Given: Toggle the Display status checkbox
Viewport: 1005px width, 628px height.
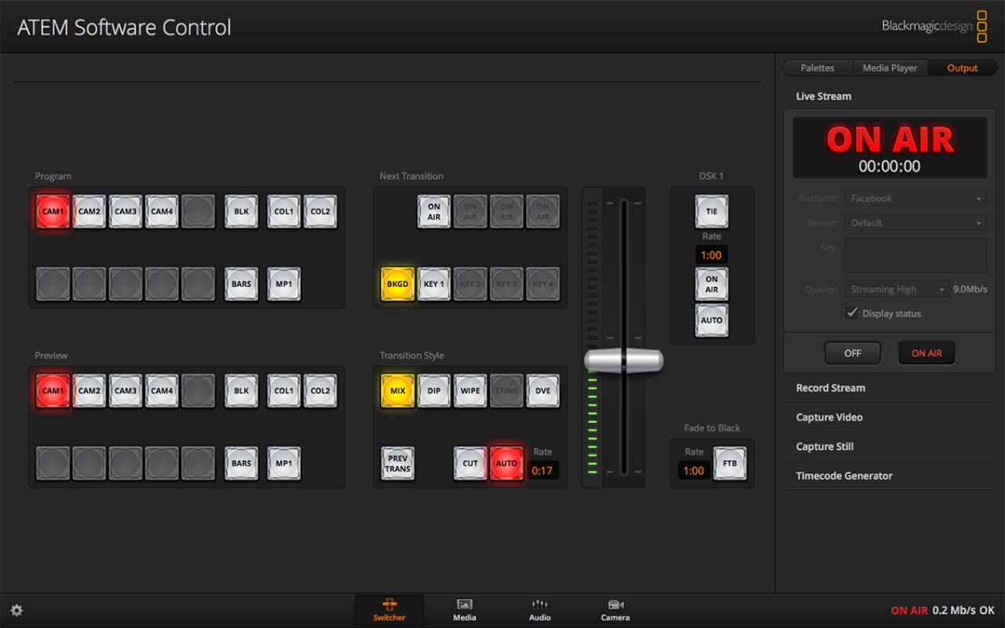Looking at the screenshot, I should coord(852,313).
